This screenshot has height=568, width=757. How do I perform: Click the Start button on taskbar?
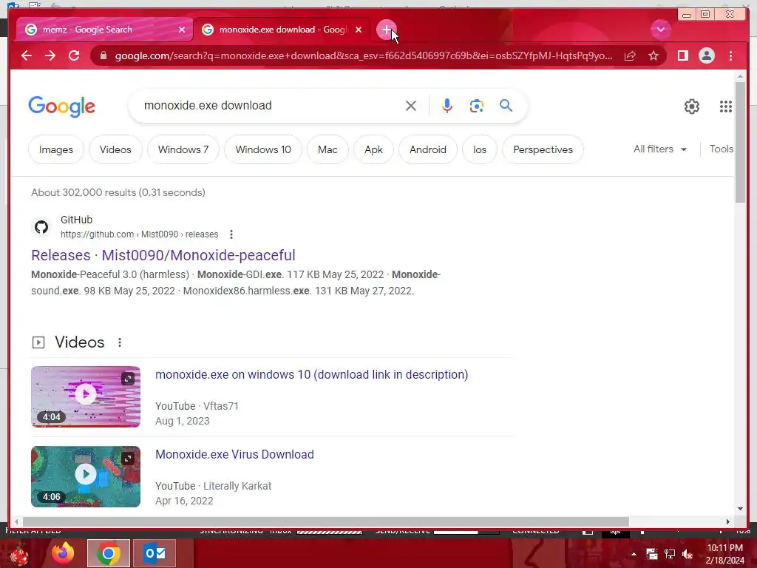(x=19, y=554)
